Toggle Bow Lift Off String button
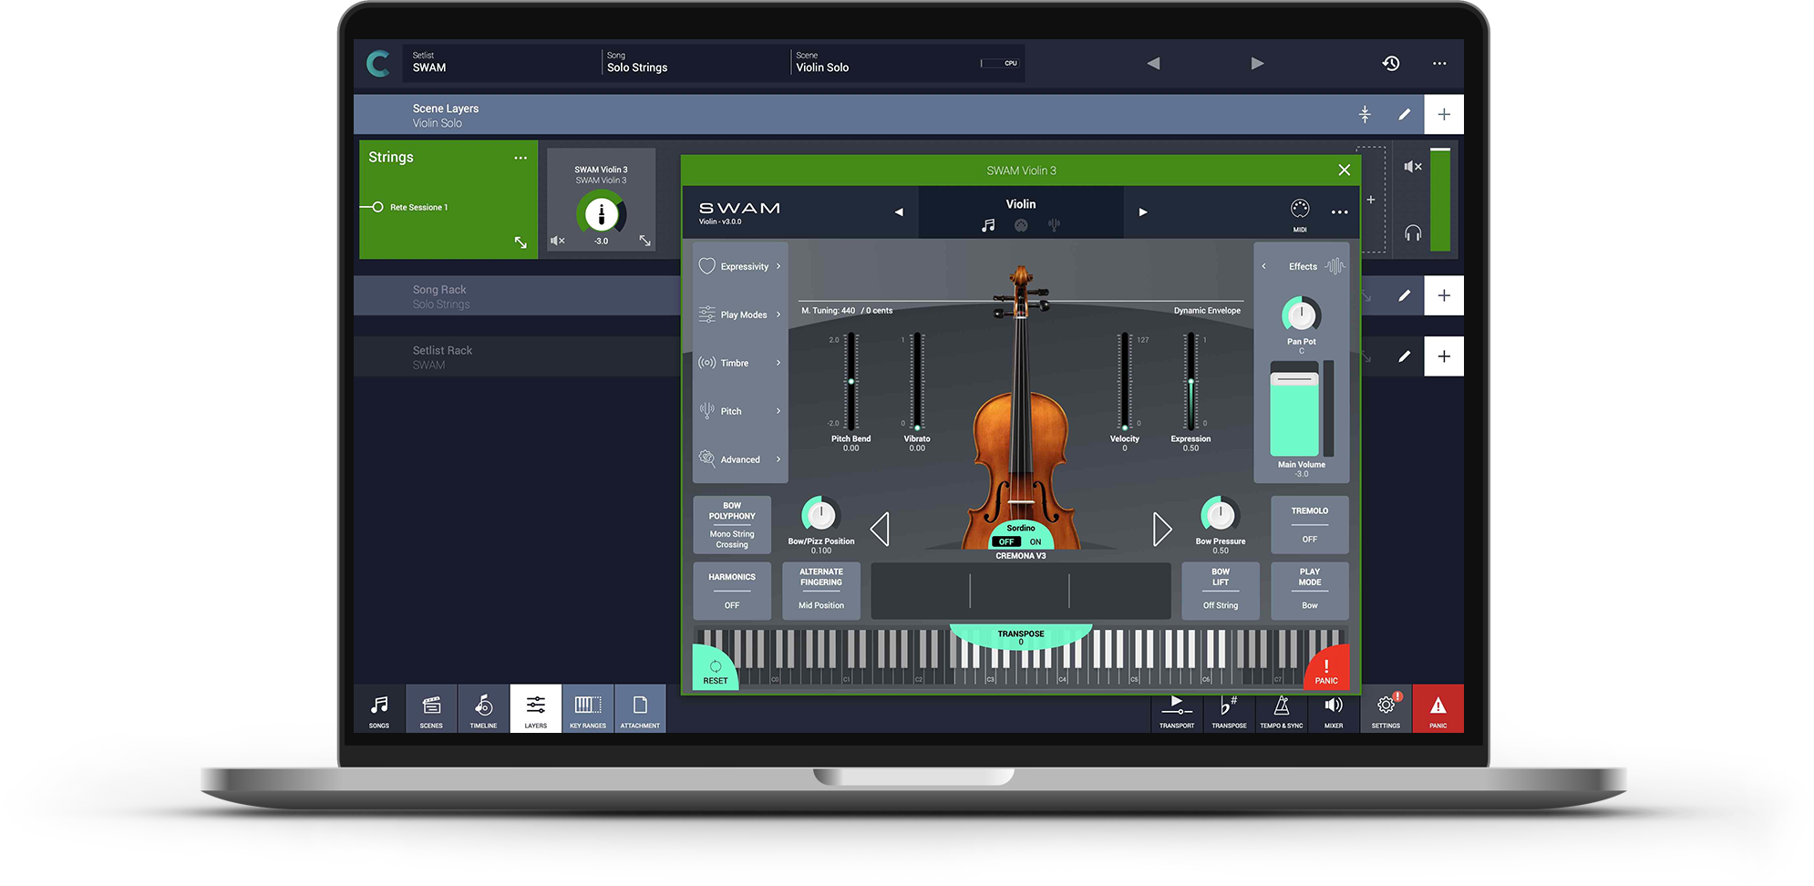1814x886 pixels. tap(1221, 591)
